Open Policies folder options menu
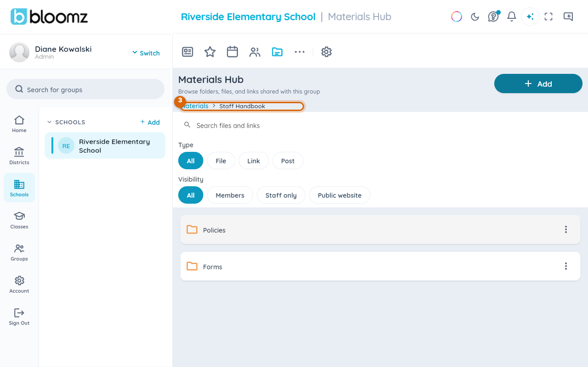 click(x=566, y=229)
